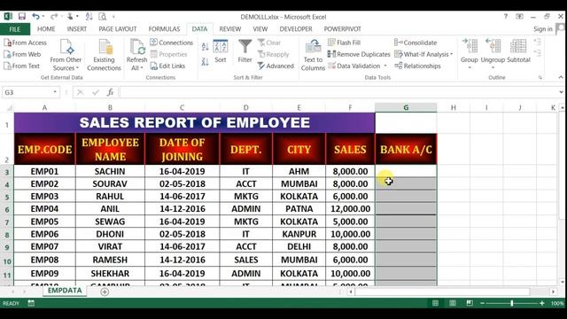
Task: Click the macro record icon in status bar
Action: pos(31,303)
